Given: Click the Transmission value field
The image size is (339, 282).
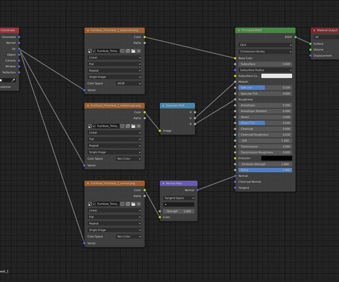Looking at the screenshot, I should tap(266, 147).
